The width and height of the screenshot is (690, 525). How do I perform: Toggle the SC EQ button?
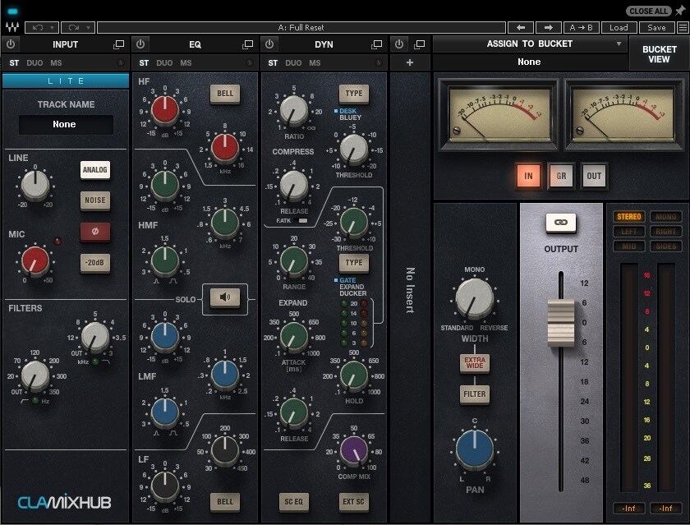(293, 502)
